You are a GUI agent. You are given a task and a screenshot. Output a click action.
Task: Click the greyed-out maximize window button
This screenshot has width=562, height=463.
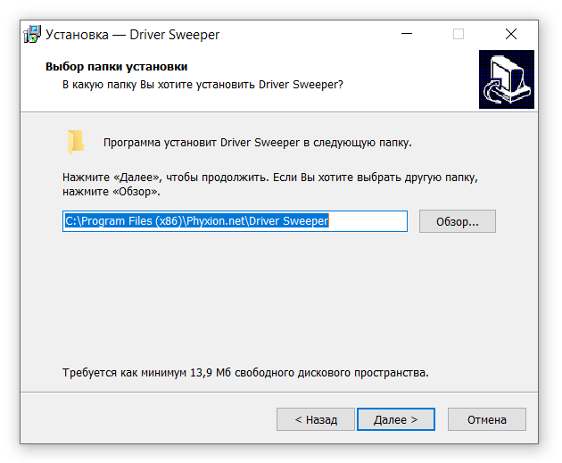coord(459,34)
